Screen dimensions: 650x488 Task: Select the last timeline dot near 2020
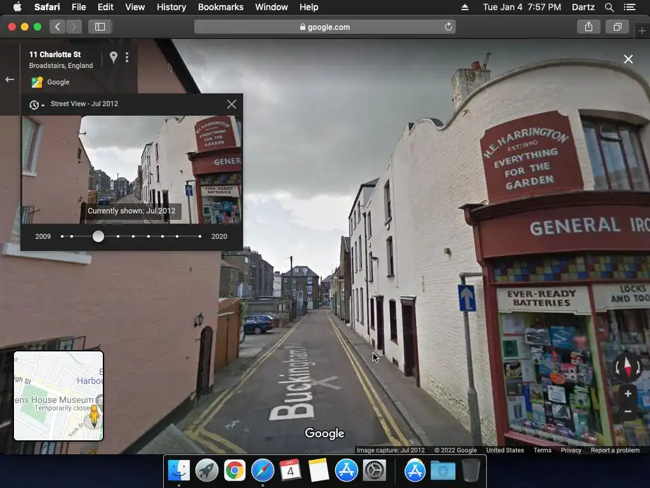(x=200, y=236)
